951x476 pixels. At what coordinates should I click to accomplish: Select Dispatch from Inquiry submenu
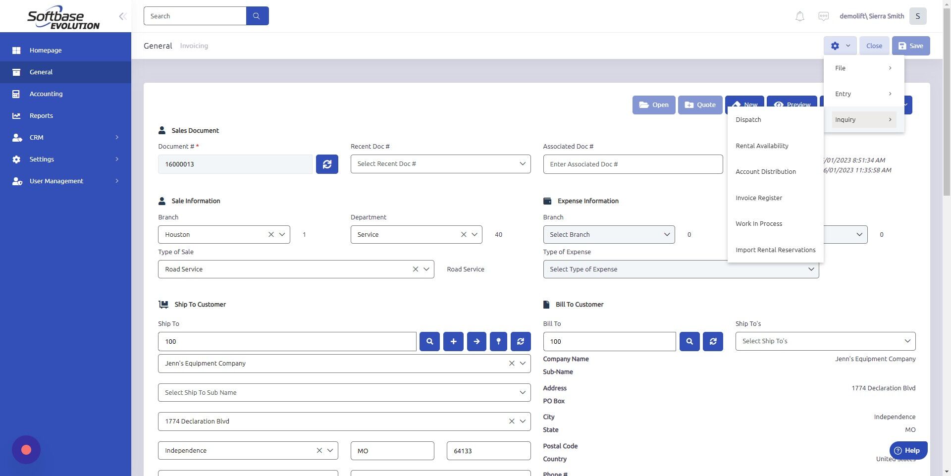(x=775, y=119)
